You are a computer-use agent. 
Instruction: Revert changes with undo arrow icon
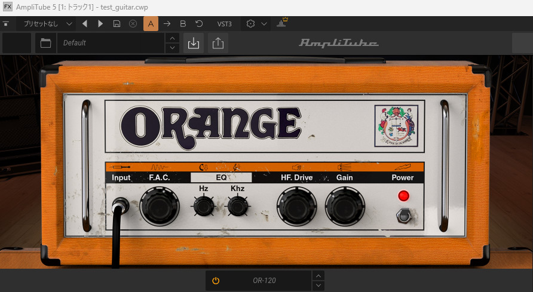point(199,24)
